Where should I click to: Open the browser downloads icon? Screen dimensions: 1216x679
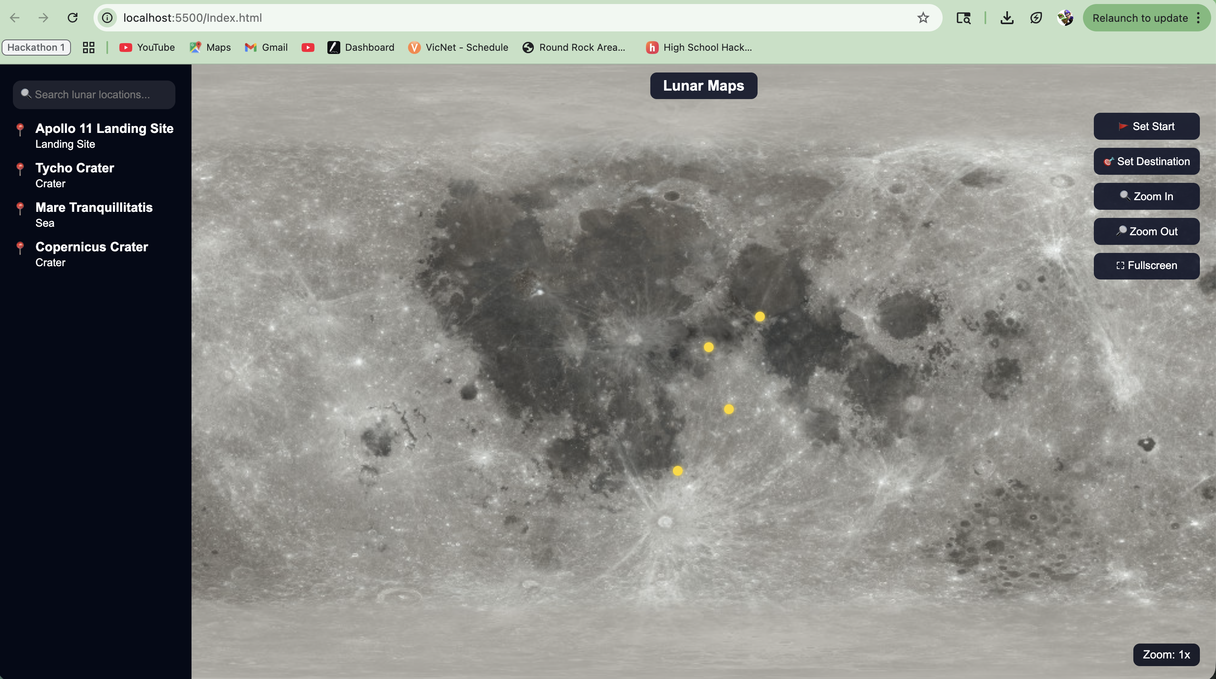pyautogui.click(x=1007, y=18)
